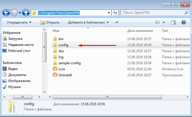This screenshot has width=192, height=117.
Task: Select the config folder icon
Action: tap(55, 45)
